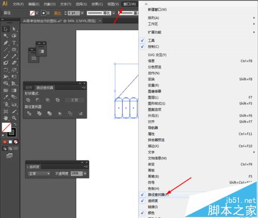
Task: Open 视图(V) menu
Action: (x=113, y=4)
